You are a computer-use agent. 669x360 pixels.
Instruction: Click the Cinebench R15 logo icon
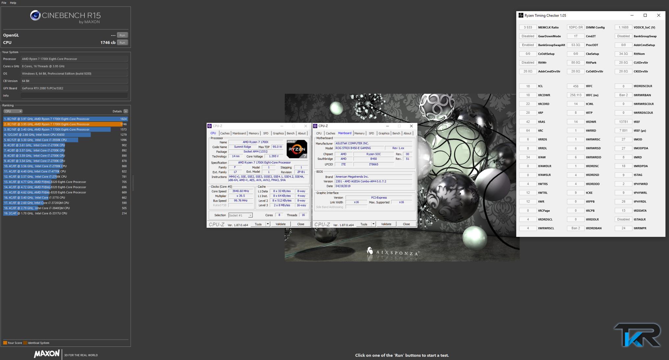35,15
